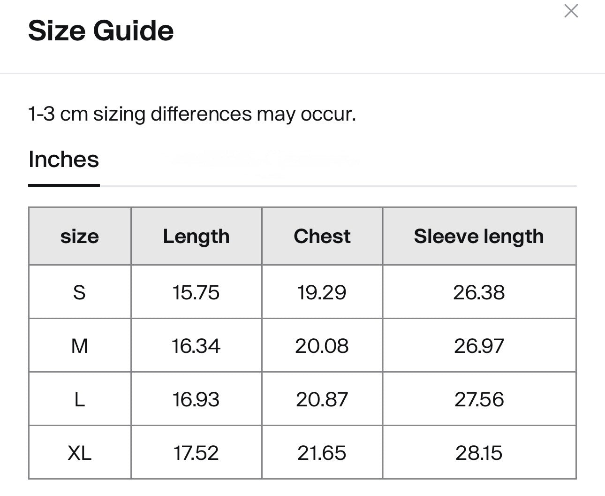Click the 28.15 sleeve length cell
Viewport: 605px width, 496px height.
(x=479, y=453)
